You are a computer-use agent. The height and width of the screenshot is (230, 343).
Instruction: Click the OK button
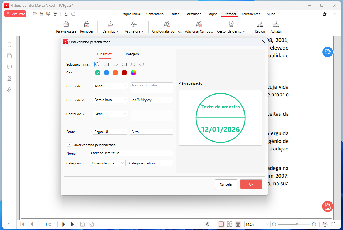coord(251,184)
